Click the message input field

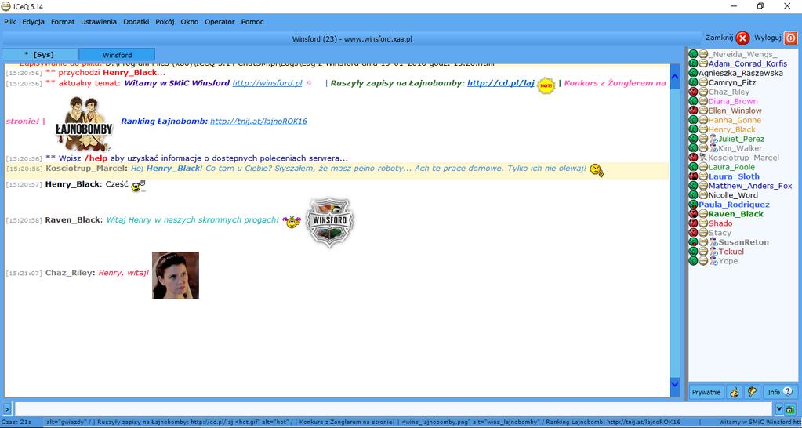(394, 408)
